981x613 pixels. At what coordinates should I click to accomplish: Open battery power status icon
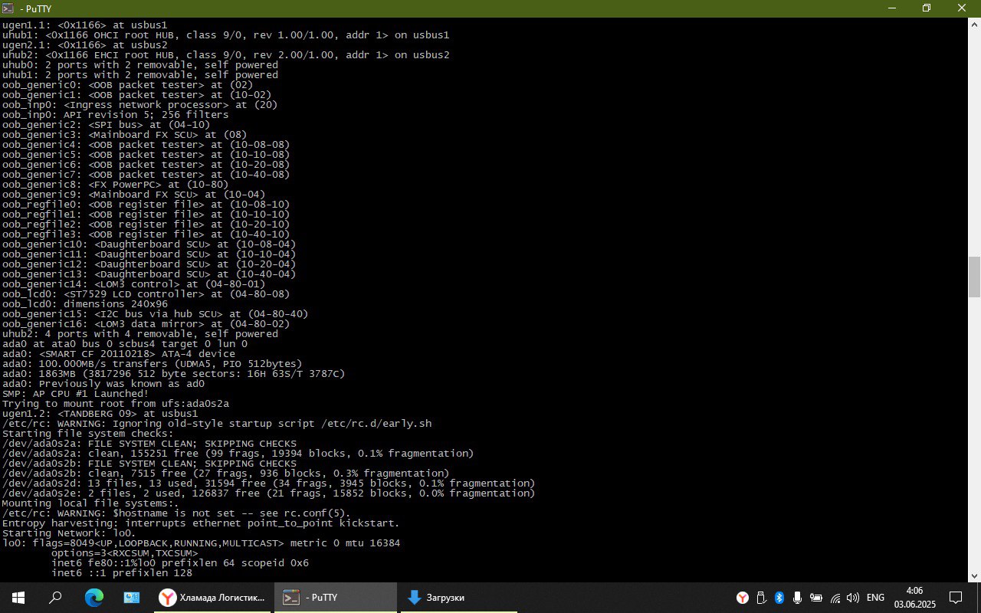(x=816, y=598)
